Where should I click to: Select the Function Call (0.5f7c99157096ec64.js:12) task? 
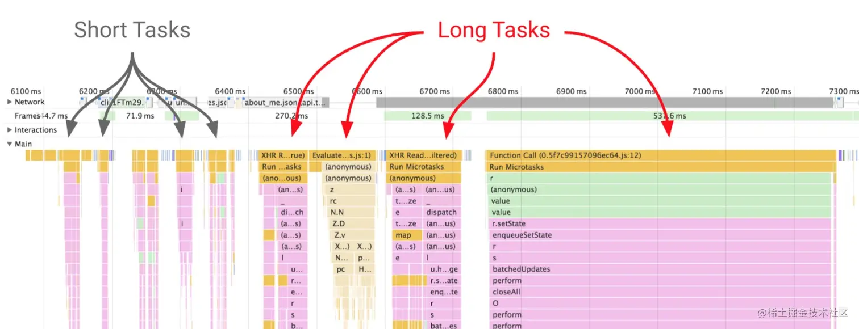click(661, 155)
